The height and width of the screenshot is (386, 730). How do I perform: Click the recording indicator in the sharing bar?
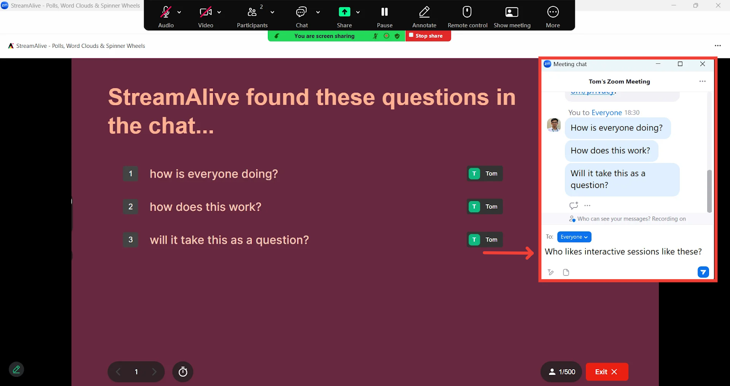pos(386,36)
